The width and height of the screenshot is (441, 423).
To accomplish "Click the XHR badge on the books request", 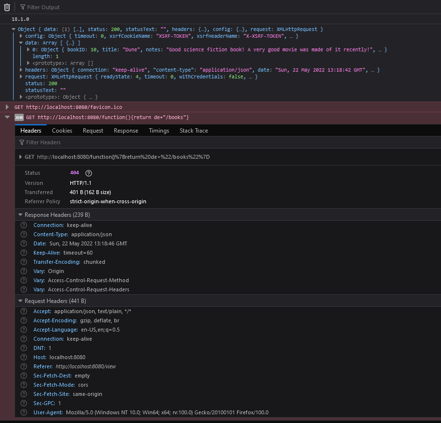I will [x=18, y=117].
